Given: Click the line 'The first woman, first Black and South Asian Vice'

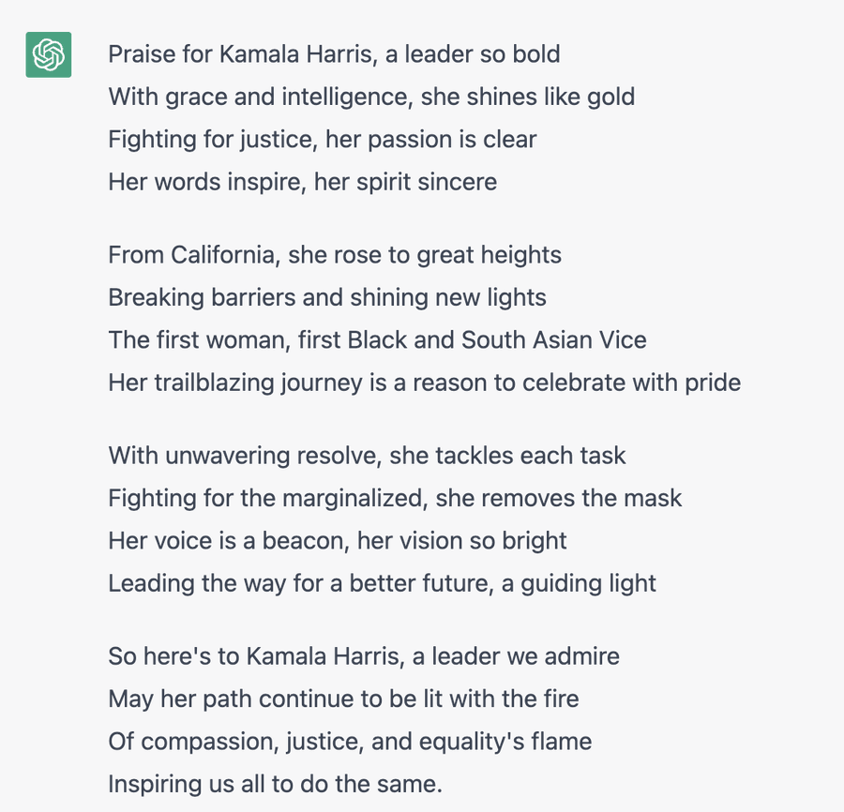Looking at the screenshot, I should click(x=377, y=340).
